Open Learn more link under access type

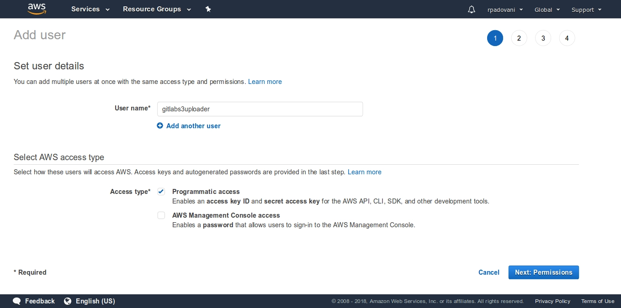coord(365,172)
